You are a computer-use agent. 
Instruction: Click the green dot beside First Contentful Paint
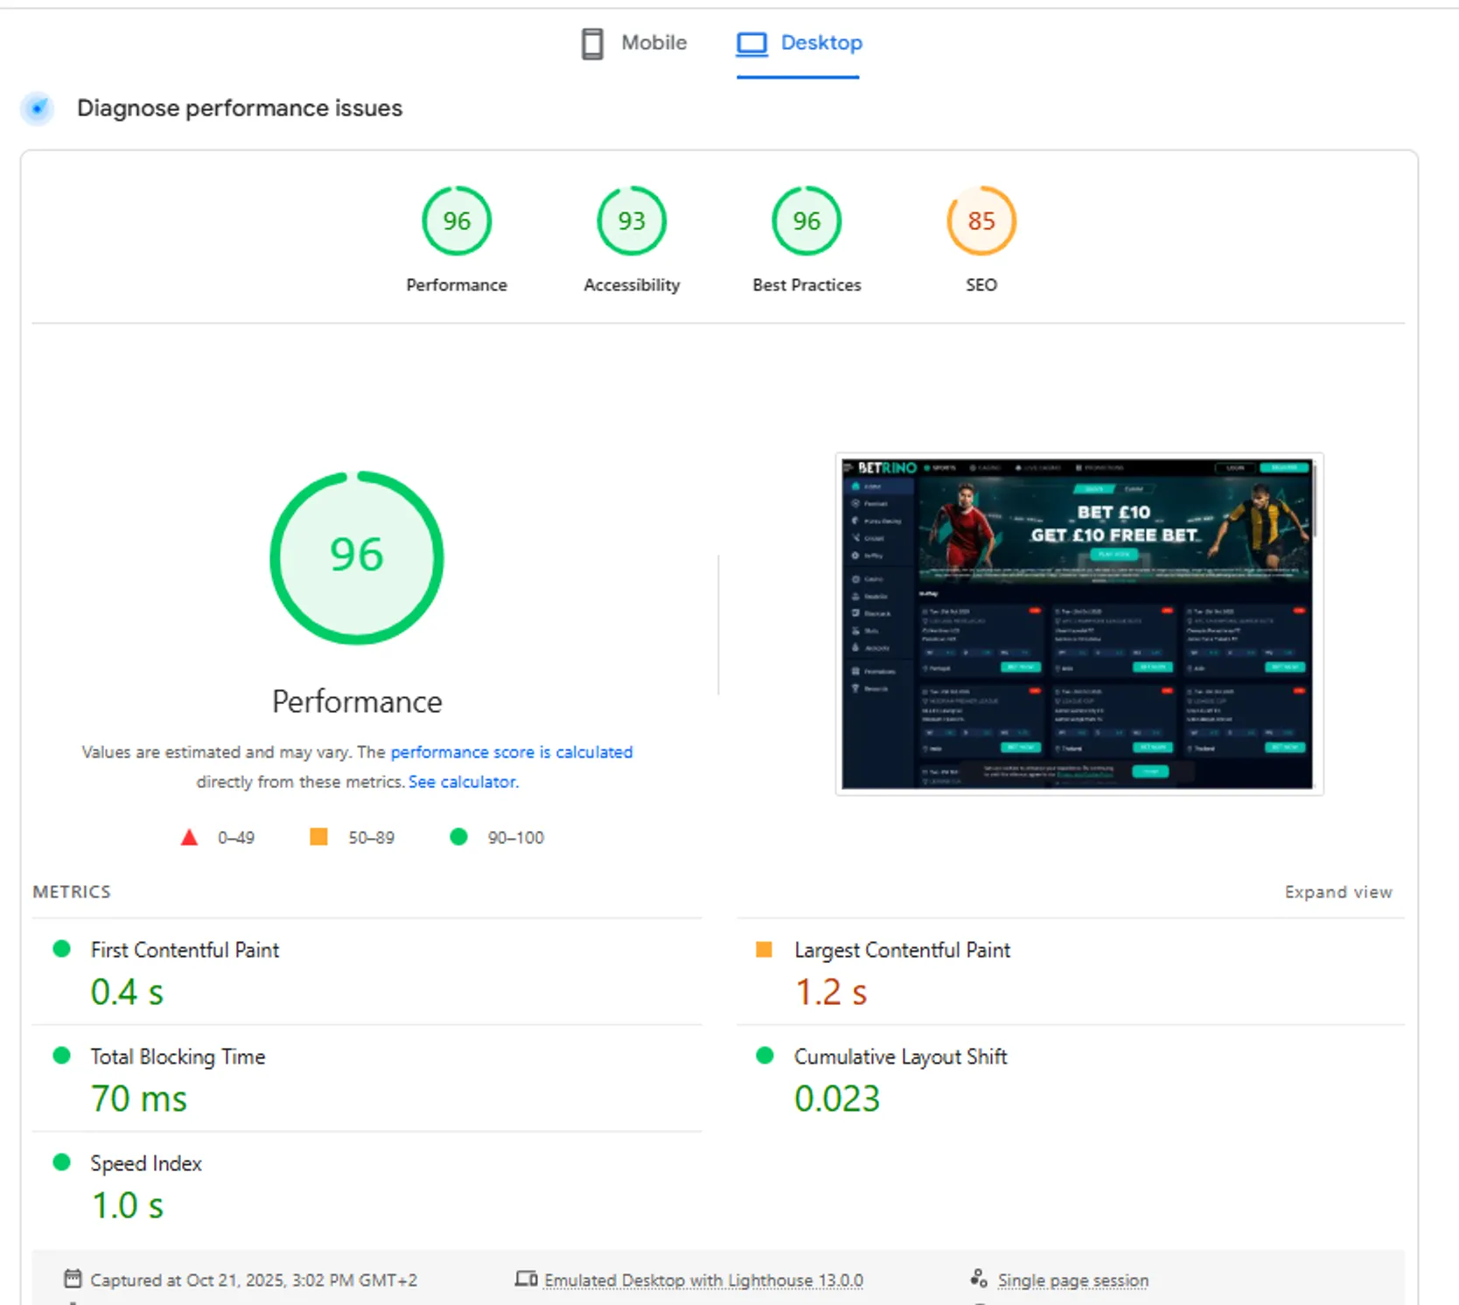click(61, 948)
